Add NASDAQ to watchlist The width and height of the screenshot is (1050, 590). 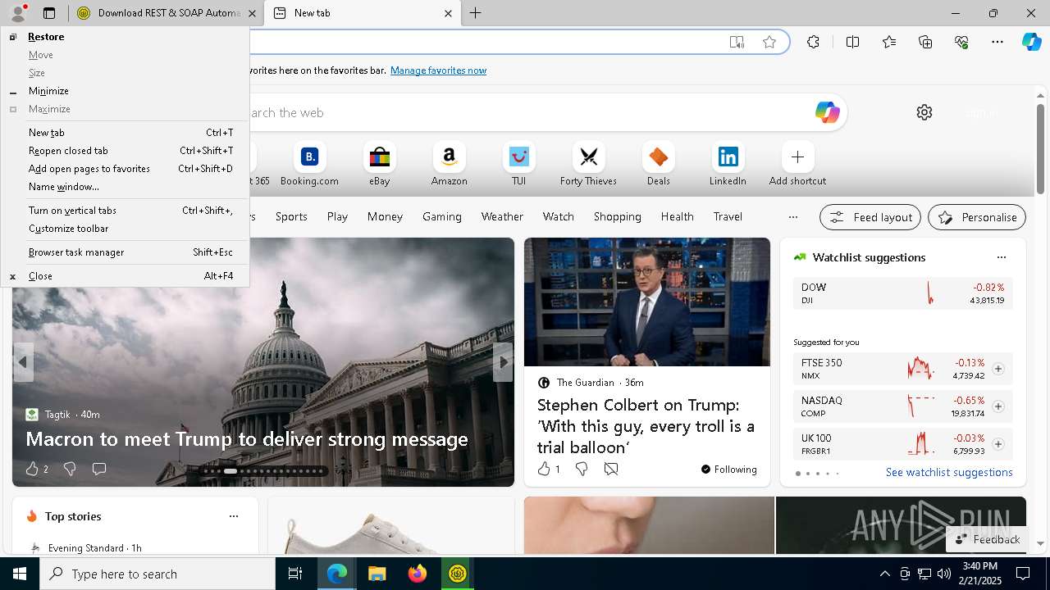click(997, 406)
